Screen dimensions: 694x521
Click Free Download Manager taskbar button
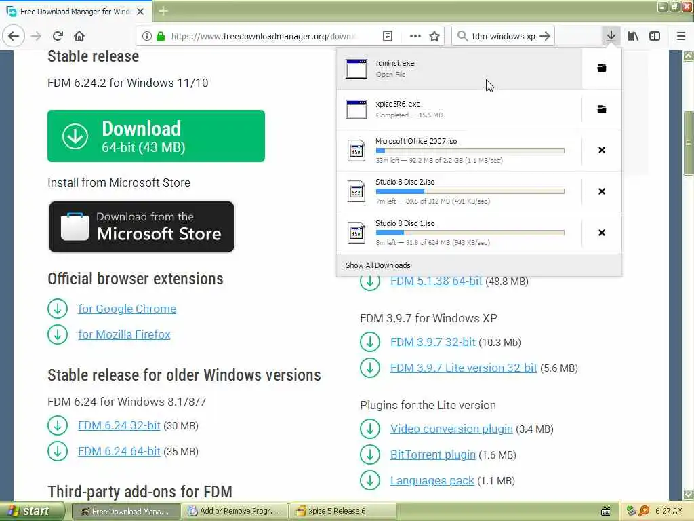(x=125, y=512)
